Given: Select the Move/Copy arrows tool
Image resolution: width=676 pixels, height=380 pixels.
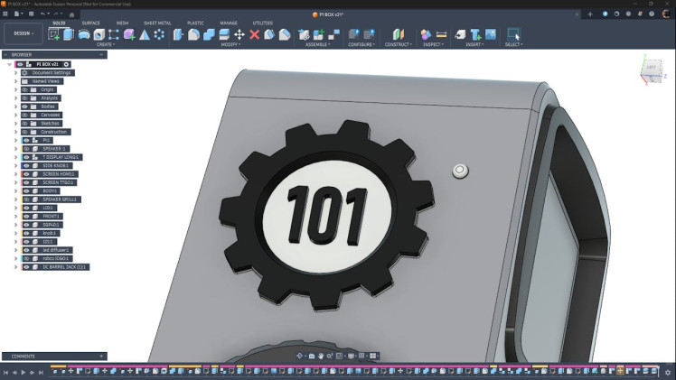Looking at the screenshot, I should [x=239, y=34].
